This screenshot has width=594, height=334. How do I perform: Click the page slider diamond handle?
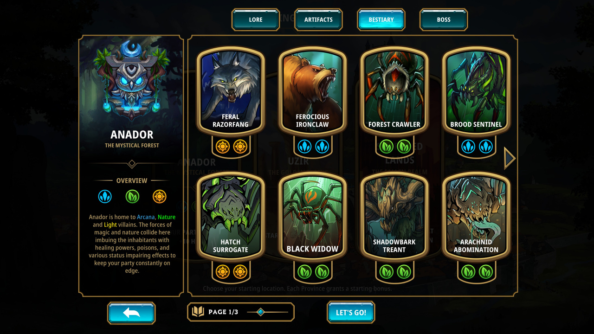[261, 312]
